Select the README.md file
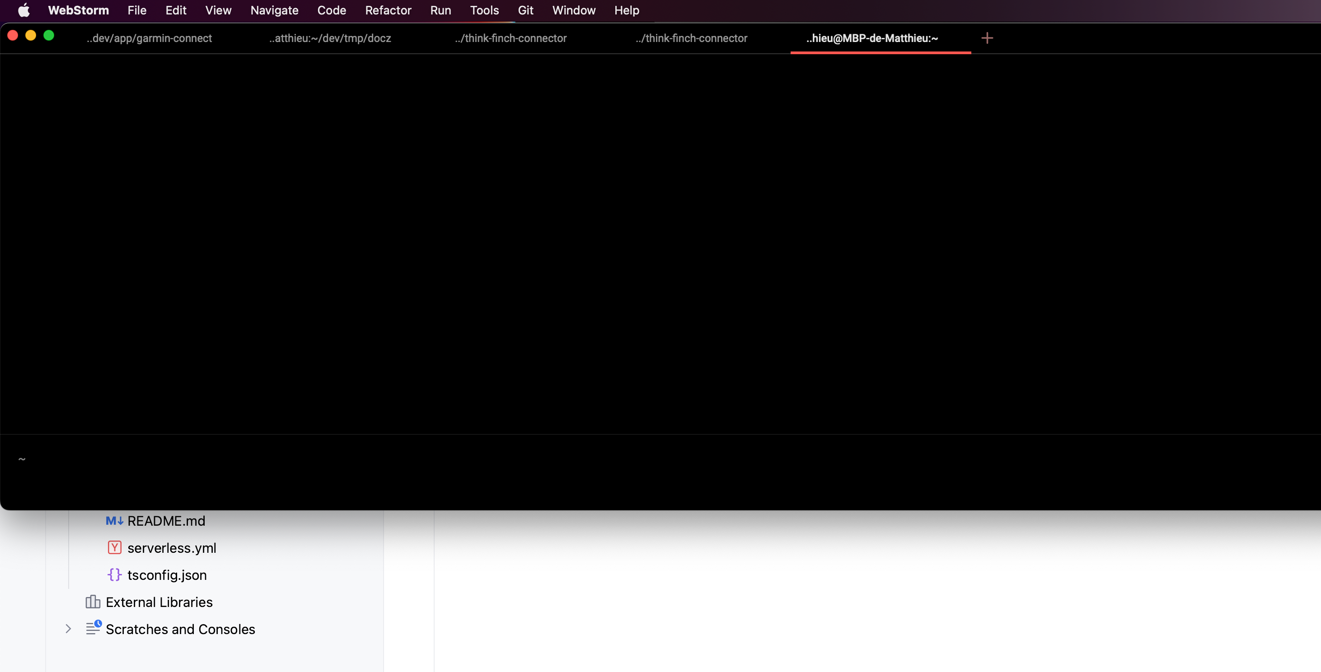 tap(165, 521)
